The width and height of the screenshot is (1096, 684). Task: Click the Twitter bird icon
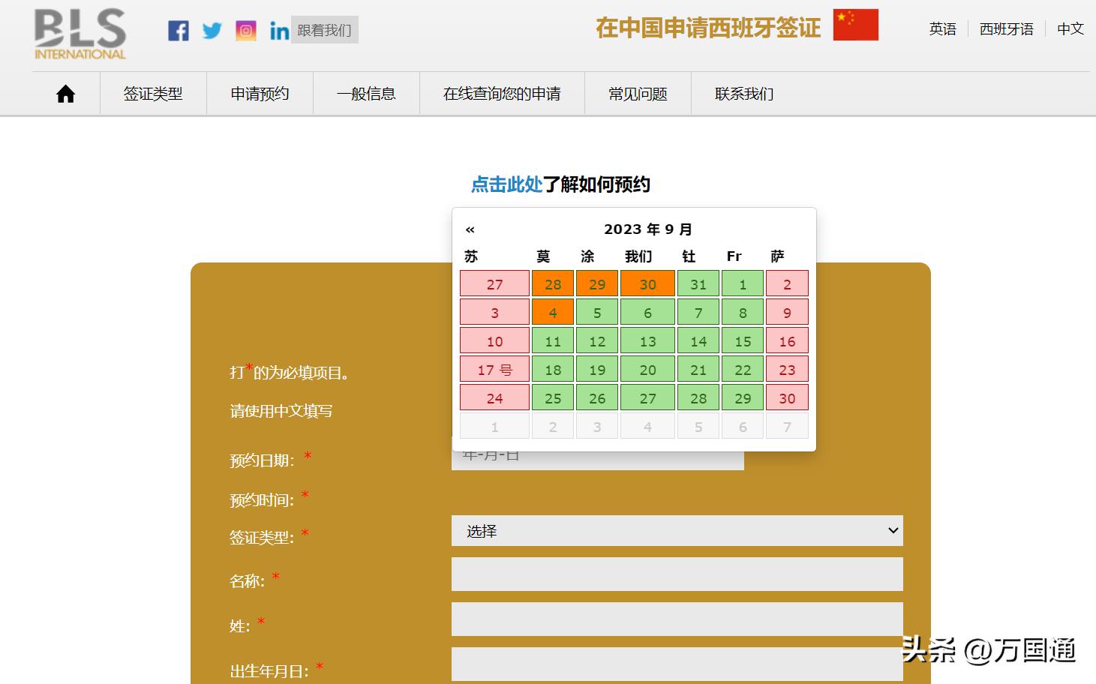(x=212, y=31)
